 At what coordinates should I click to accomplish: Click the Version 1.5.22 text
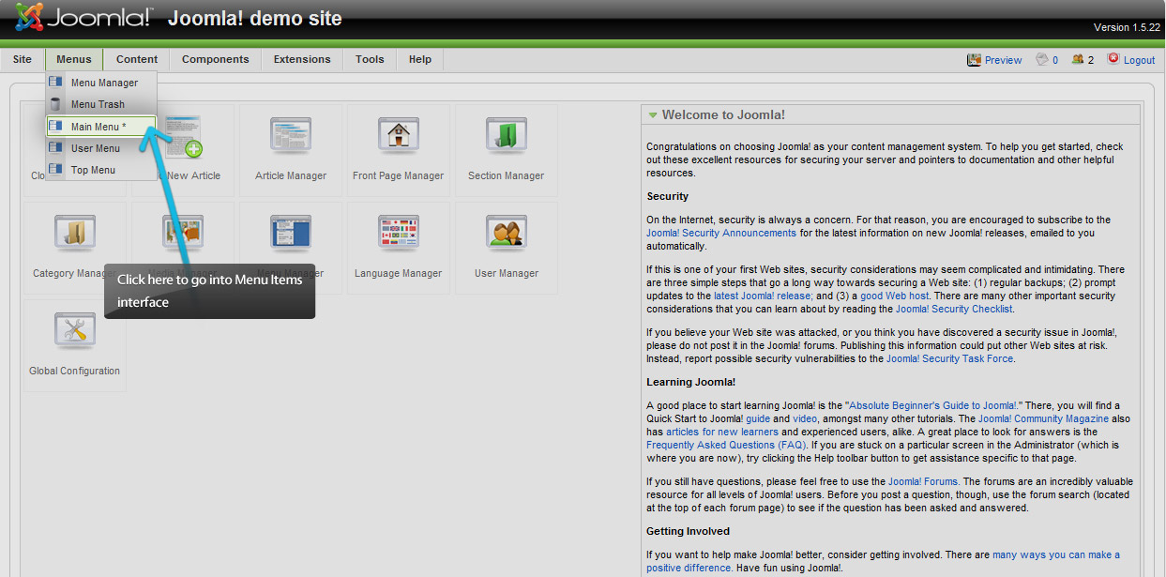coord(1127,28)
